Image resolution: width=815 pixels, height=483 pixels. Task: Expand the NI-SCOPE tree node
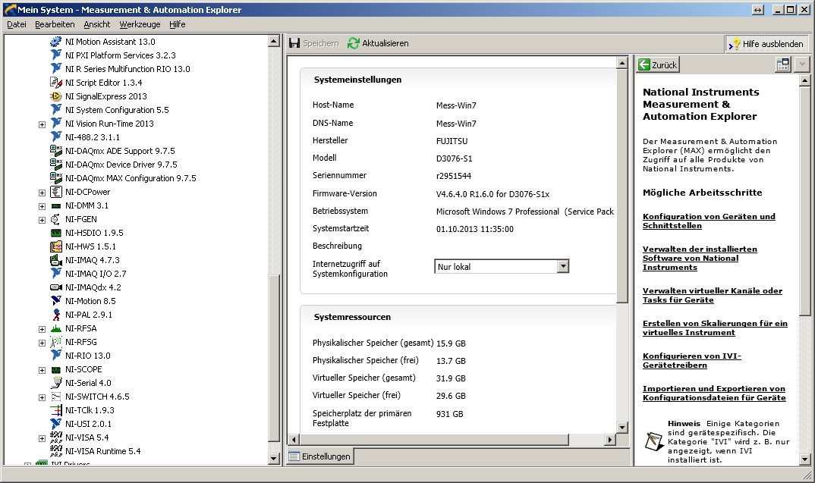point(42,370)
